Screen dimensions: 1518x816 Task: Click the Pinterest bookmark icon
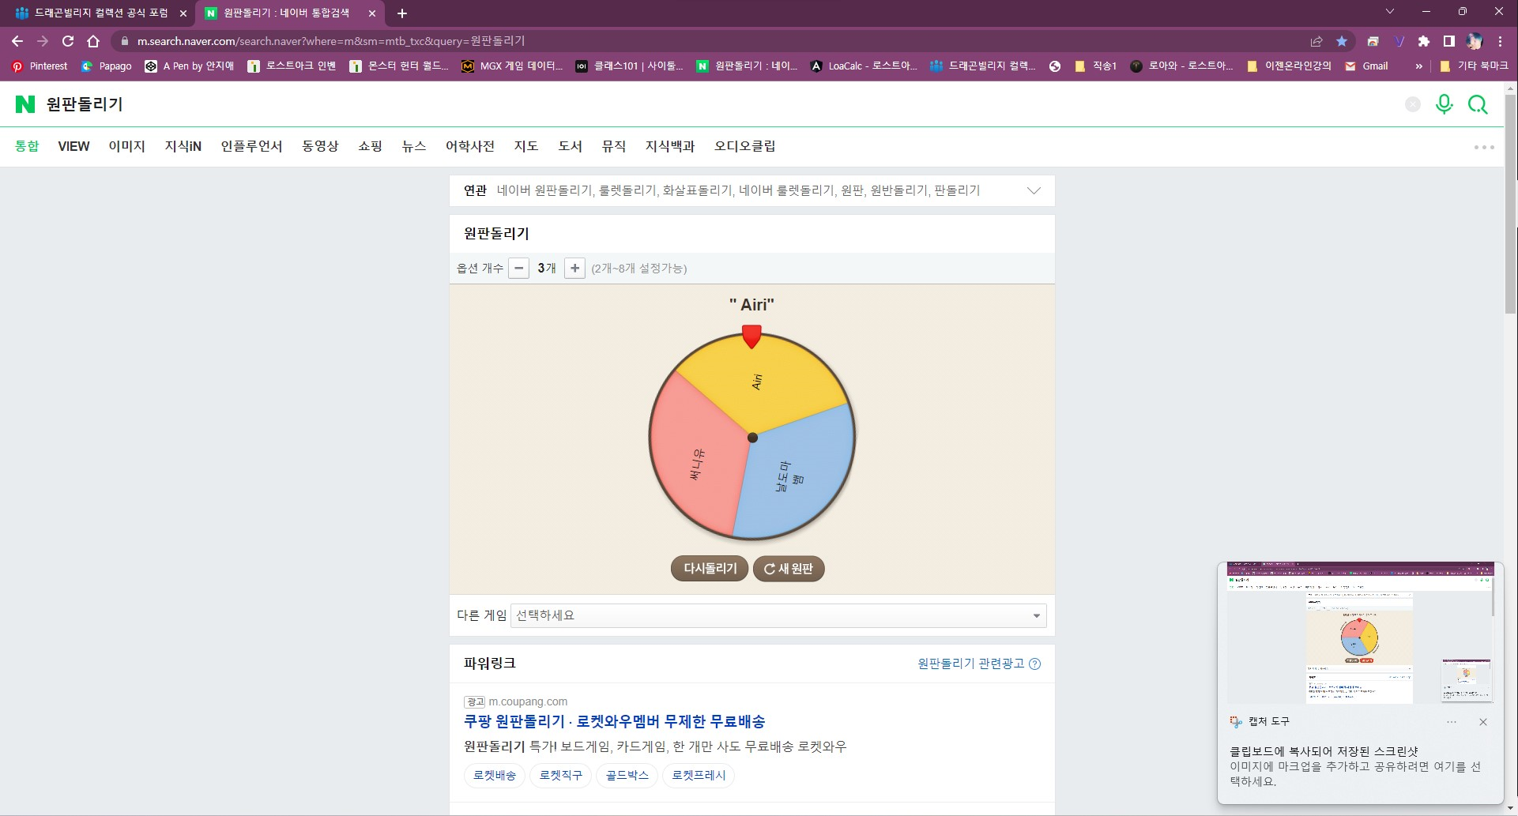tap(17, 66)
